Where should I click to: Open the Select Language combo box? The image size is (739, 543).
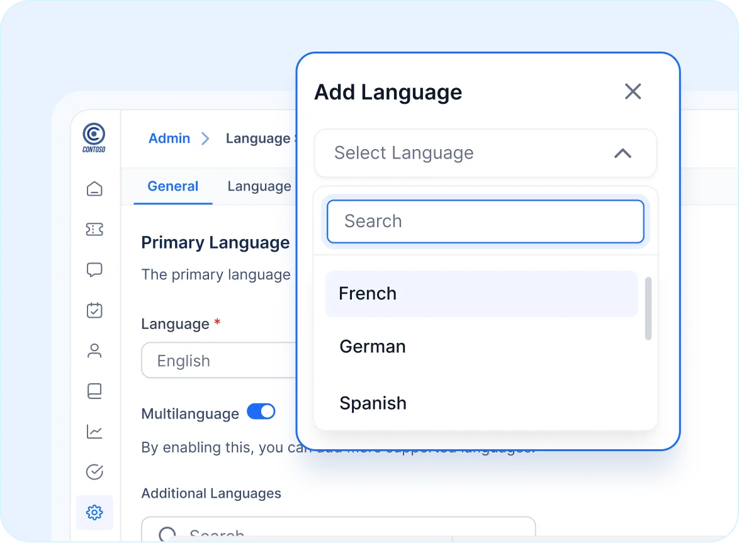point(485,153)
